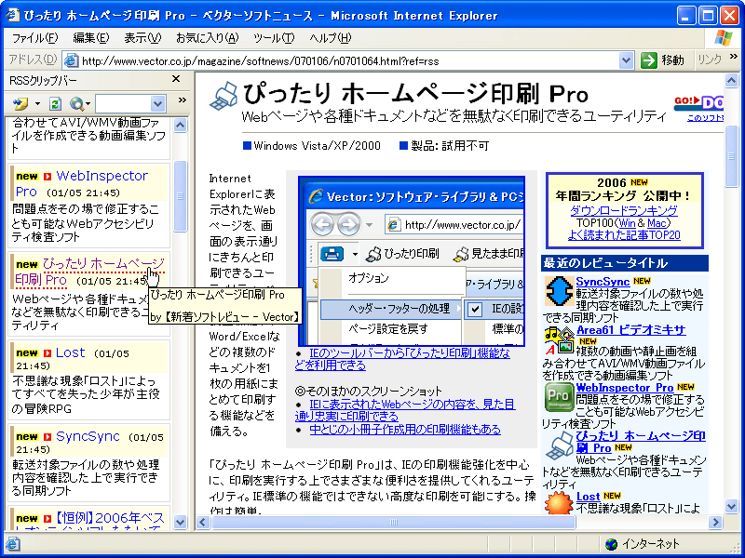Click into the RSS clip bar search field
The image size is (745, 558).
(x=123, y=103)
